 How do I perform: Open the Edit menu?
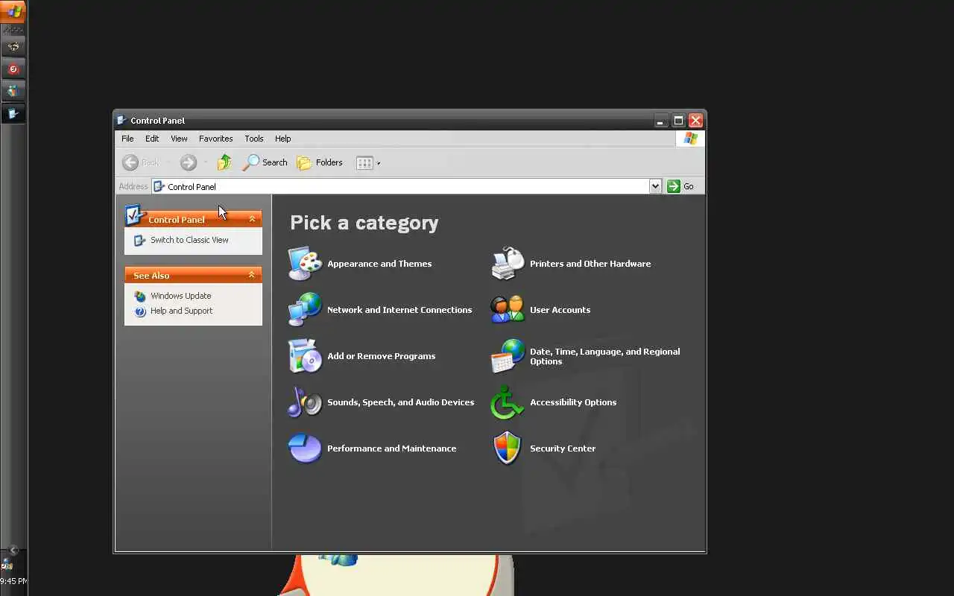(x=152, y=139)
